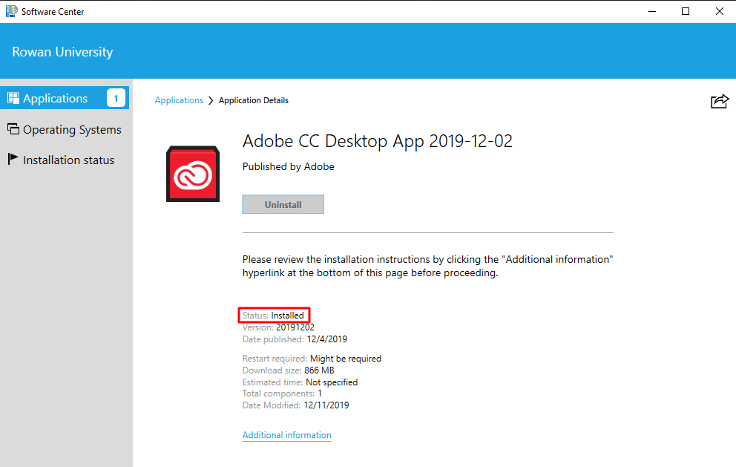Screen dimensions: 736x467
Task: Select the Applications grid icon in sidebar
Action: 13,97
